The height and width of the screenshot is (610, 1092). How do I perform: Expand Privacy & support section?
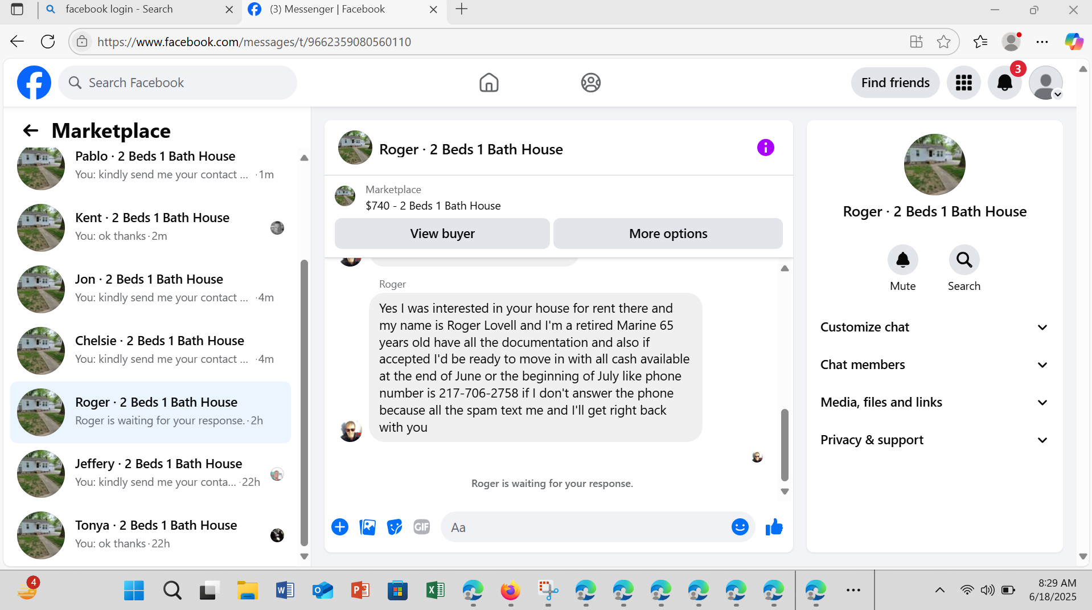point(934,440)
